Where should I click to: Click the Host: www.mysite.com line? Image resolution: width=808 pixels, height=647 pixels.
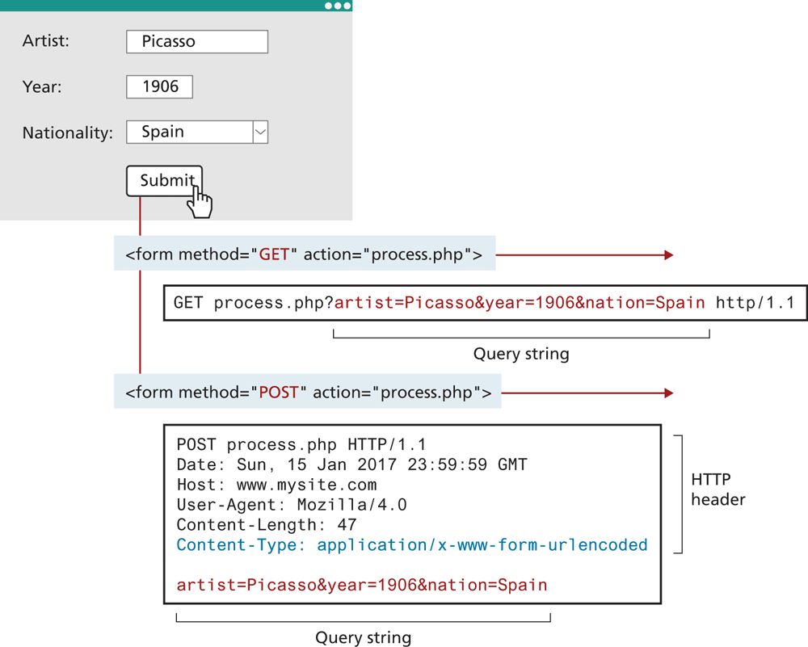(x=276, y=485)
